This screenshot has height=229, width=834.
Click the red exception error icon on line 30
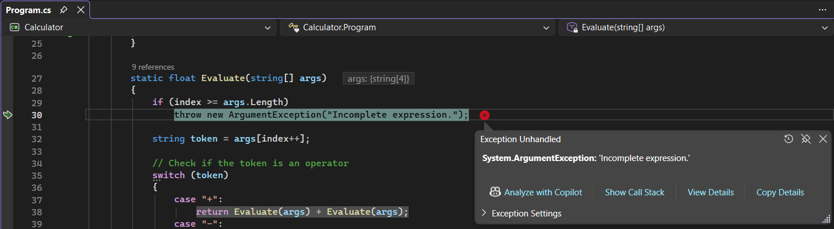pyautogui.click(x=484, y=115)
